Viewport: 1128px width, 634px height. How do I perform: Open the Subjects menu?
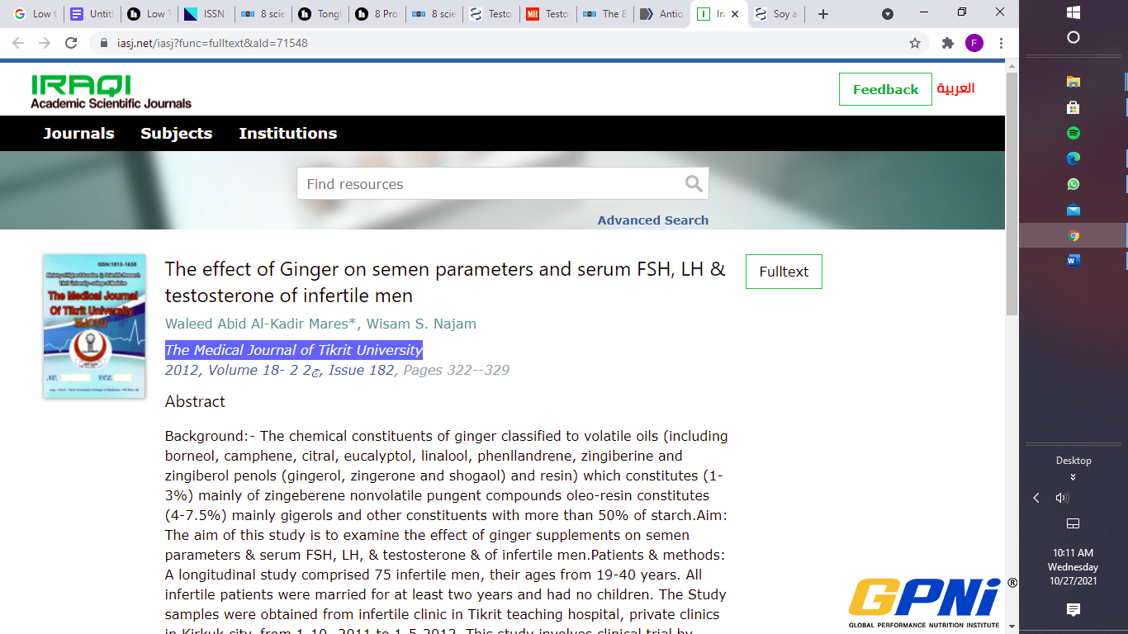[176, 133]
